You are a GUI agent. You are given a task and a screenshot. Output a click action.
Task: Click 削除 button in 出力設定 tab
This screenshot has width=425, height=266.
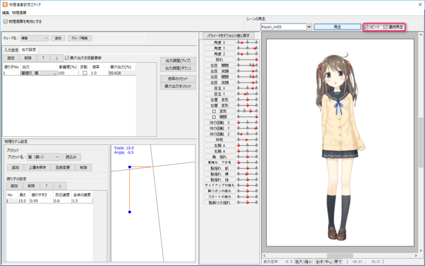click(x=28, y=58)
